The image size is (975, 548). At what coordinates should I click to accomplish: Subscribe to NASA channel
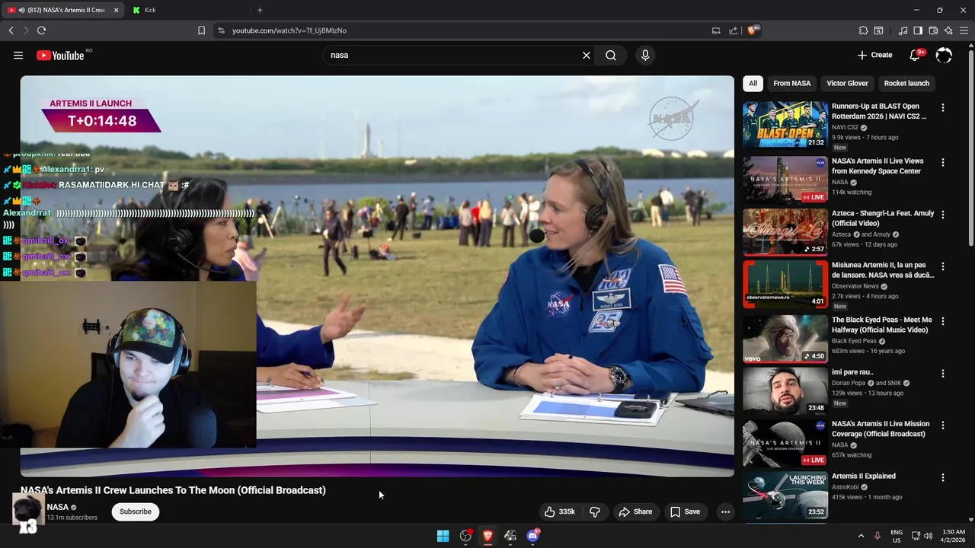point(135,511)
